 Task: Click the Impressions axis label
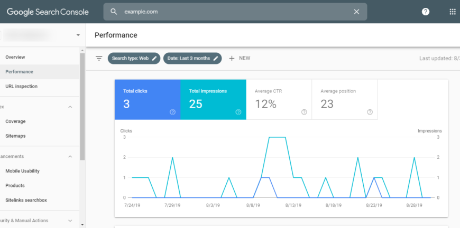[x=430, y=131]
